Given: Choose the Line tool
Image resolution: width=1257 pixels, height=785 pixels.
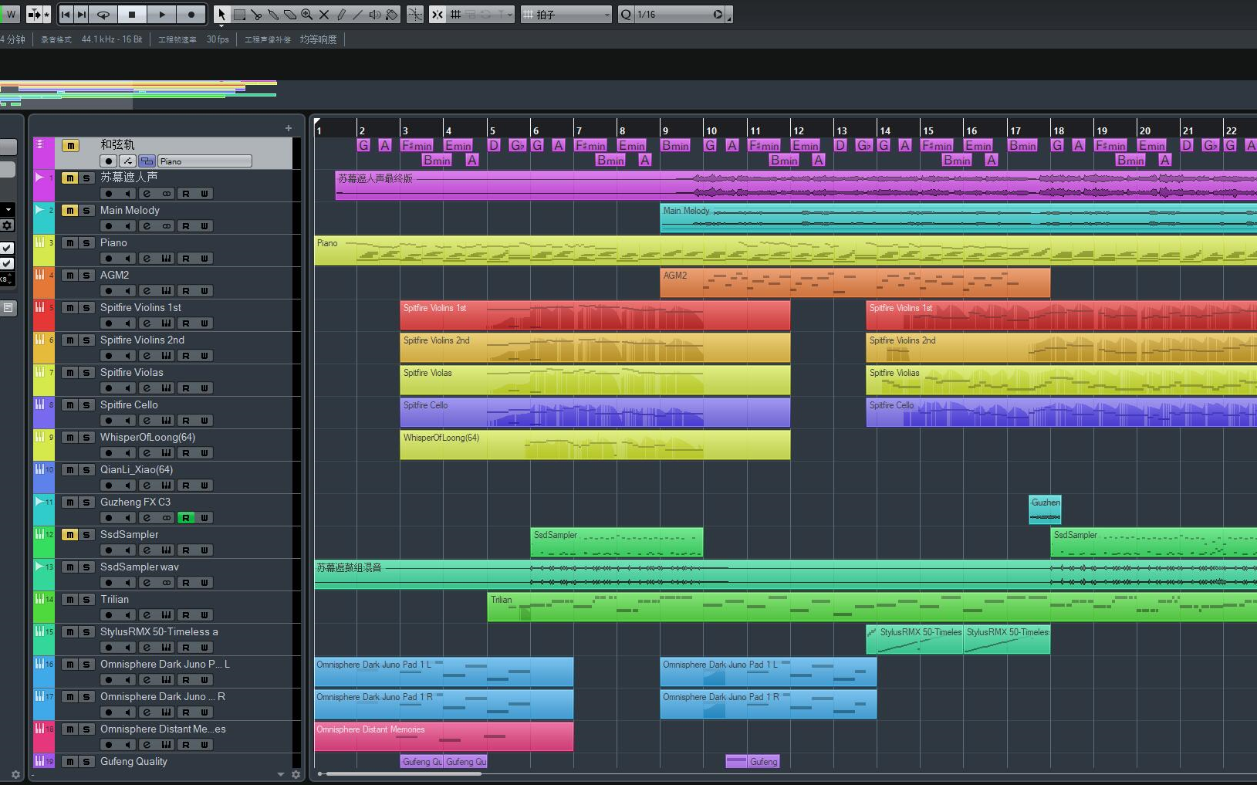Looking at the screenshot, I should click(358, 14).
